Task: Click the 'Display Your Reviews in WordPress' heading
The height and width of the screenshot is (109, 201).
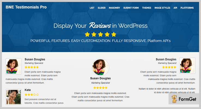Action: coord(100,26)
